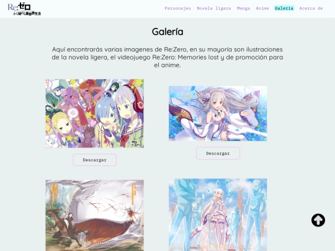
Task: Open the Acerca de page
Action: [311, 8]
